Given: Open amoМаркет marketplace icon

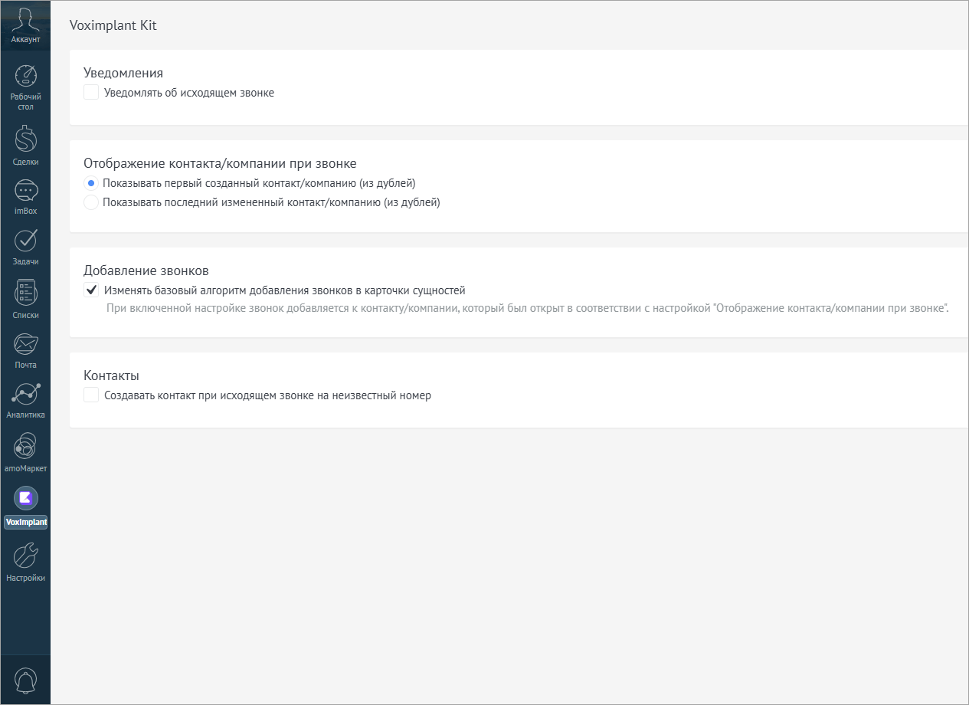Looking at the screenshot, I should (x=26, y=446).
